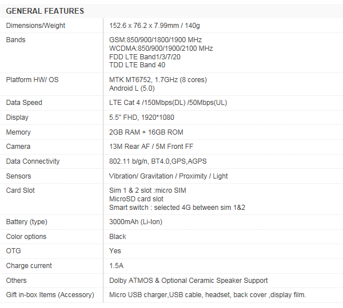Click the Black color option value

pos(118,237)
